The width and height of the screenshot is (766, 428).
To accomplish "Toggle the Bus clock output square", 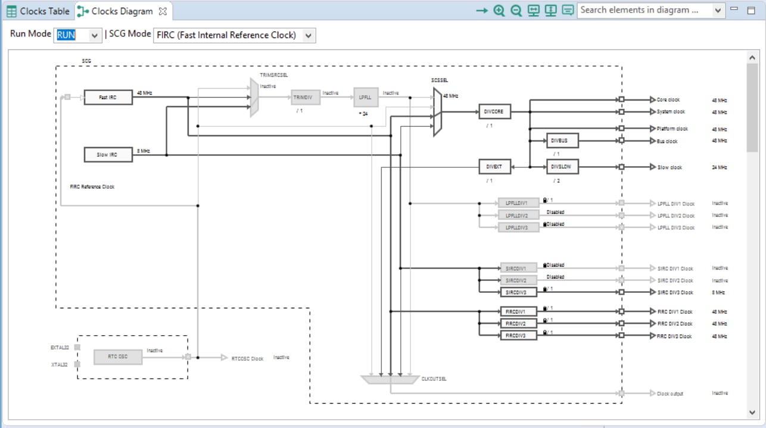I will point(621,141).
